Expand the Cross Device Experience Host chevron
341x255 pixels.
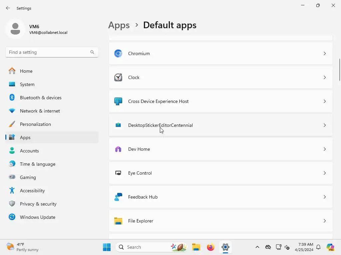tap(324, 101)
